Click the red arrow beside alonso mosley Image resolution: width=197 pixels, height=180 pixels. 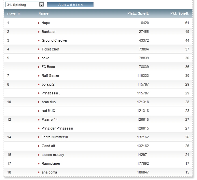(x=39, y=155)
